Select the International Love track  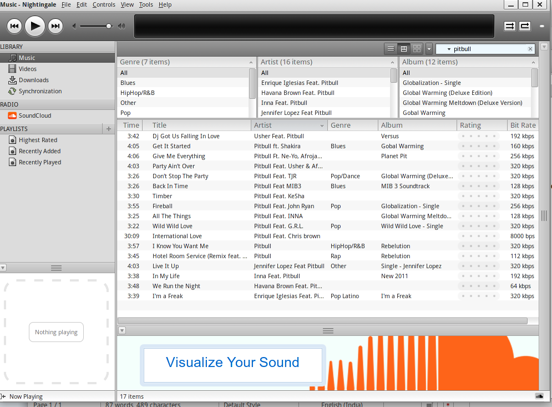pyautogui.click(x=327, y=236)
